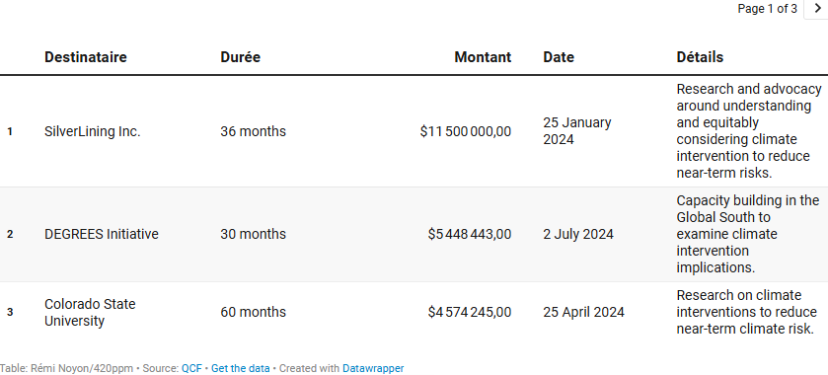Select Colorado State University cell
Screen dimensions: 828x375
90,312
